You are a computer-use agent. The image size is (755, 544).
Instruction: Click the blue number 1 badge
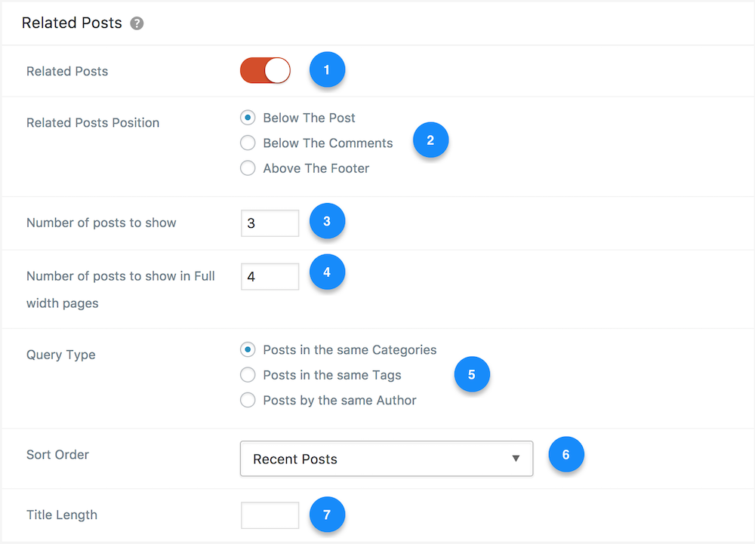pyautogui.click(x=327, y=69)
